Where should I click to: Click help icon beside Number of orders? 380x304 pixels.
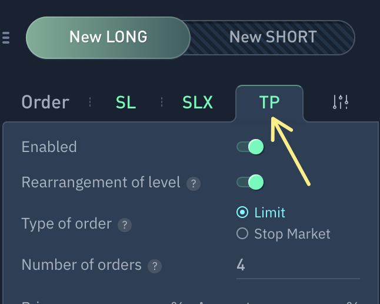click(x=155, y=266)
